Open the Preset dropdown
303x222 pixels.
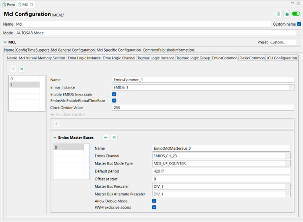point(285,42)
